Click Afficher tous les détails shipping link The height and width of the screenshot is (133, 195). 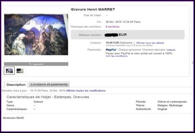click(x=150, y=43)
